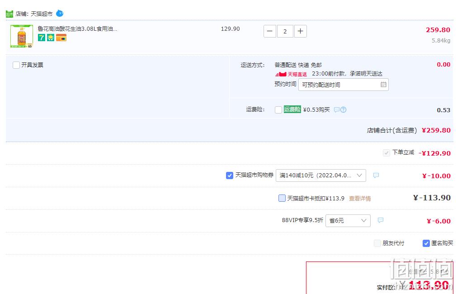Click the quantity input field showing 2
This screenshot has height=294, width=457.
(285, 31)
